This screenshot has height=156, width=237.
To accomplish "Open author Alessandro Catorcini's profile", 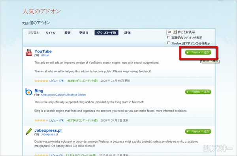I will pyautogui.click(x=53, y=95).
